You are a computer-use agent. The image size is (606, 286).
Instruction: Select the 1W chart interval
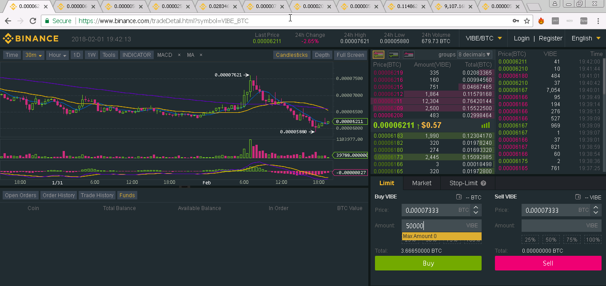point(92,55)
